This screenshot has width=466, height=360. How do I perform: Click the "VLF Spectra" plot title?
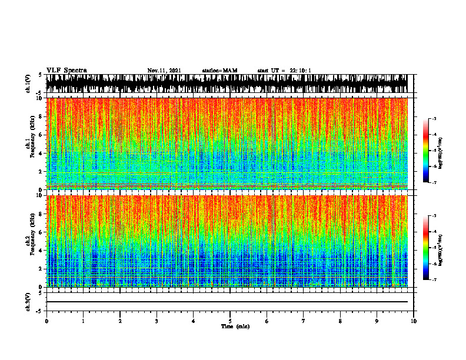pos(66,71)
